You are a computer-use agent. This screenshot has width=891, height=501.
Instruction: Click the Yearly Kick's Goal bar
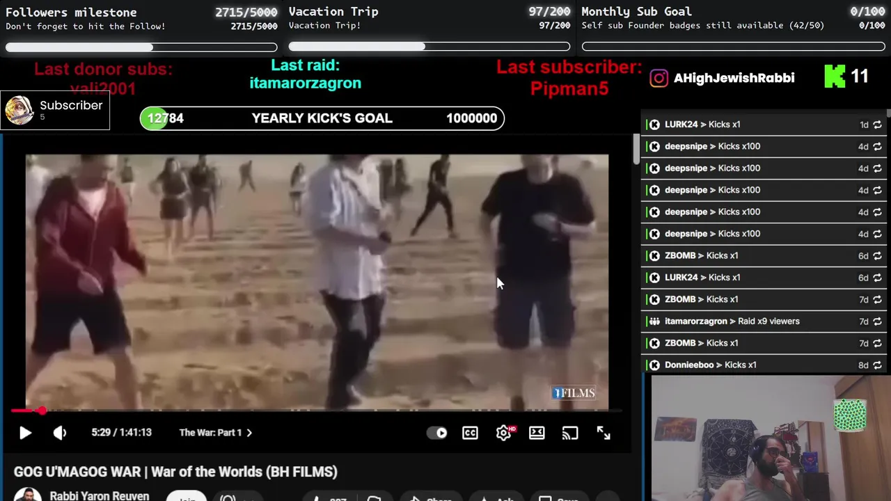[322, 118]
